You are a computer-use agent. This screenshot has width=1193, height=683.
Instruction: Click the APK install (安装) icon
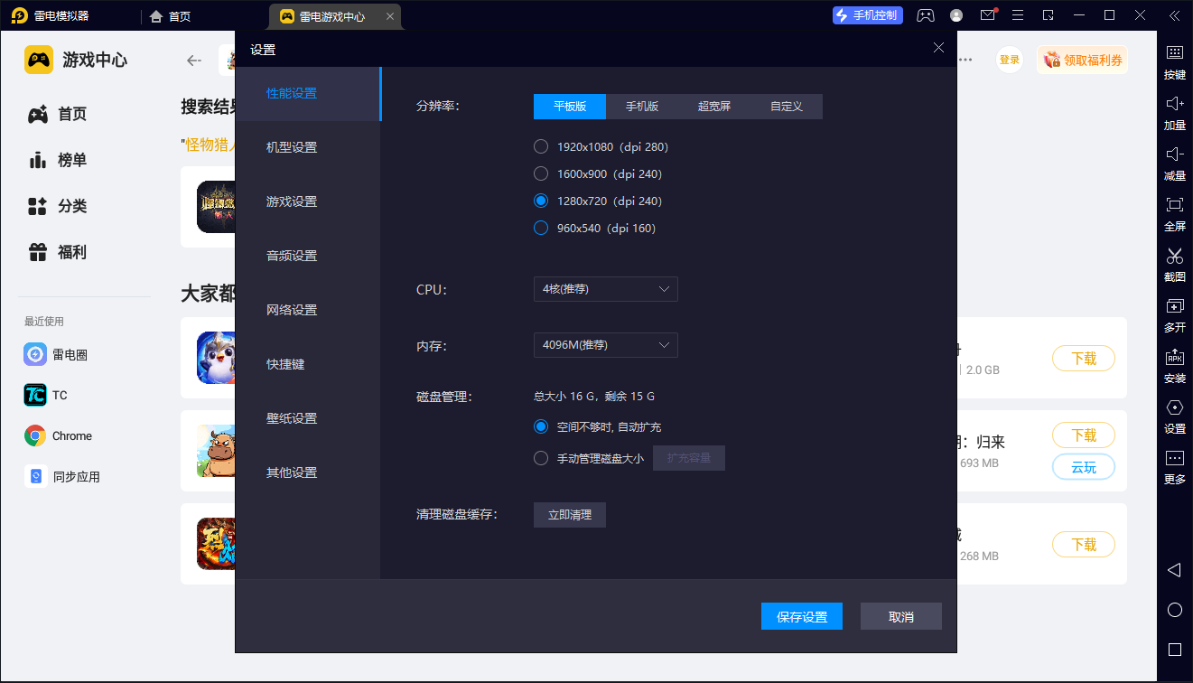1174,357
